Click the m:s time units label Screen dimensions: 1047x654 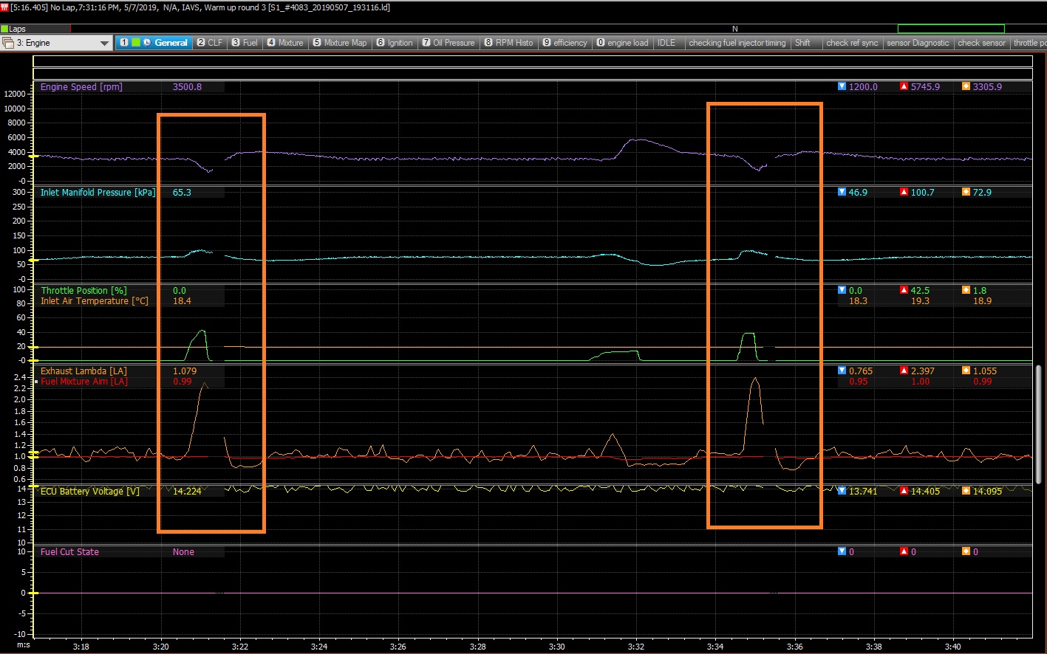coord(24,644)
